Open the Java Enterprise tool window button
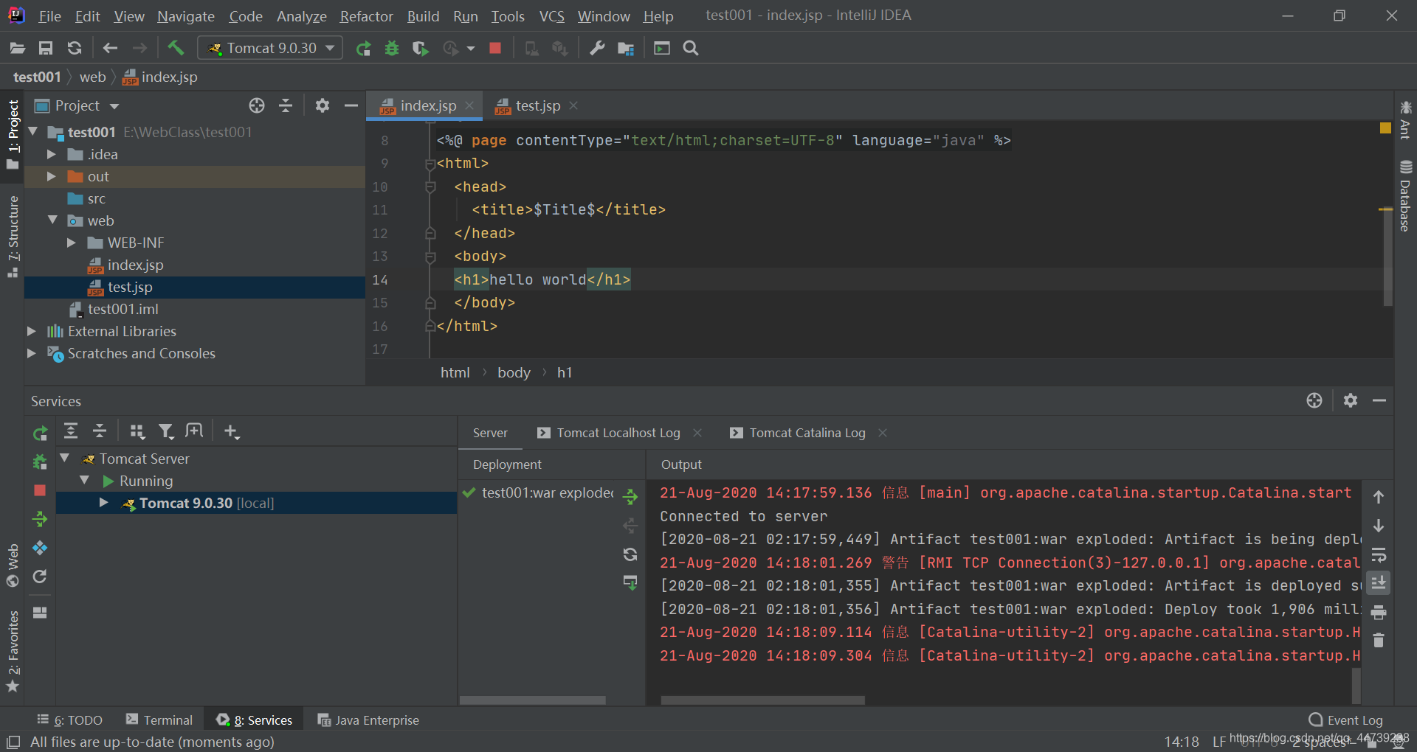The width and height of the screenshot is (1417, 752). [368, 720]
